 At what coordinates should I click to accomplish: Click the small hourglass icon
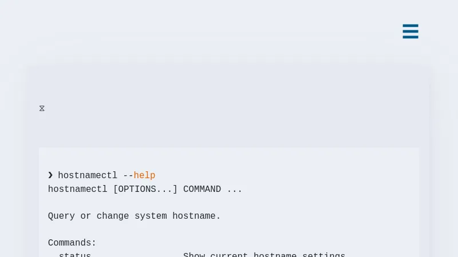coord(42,109)
